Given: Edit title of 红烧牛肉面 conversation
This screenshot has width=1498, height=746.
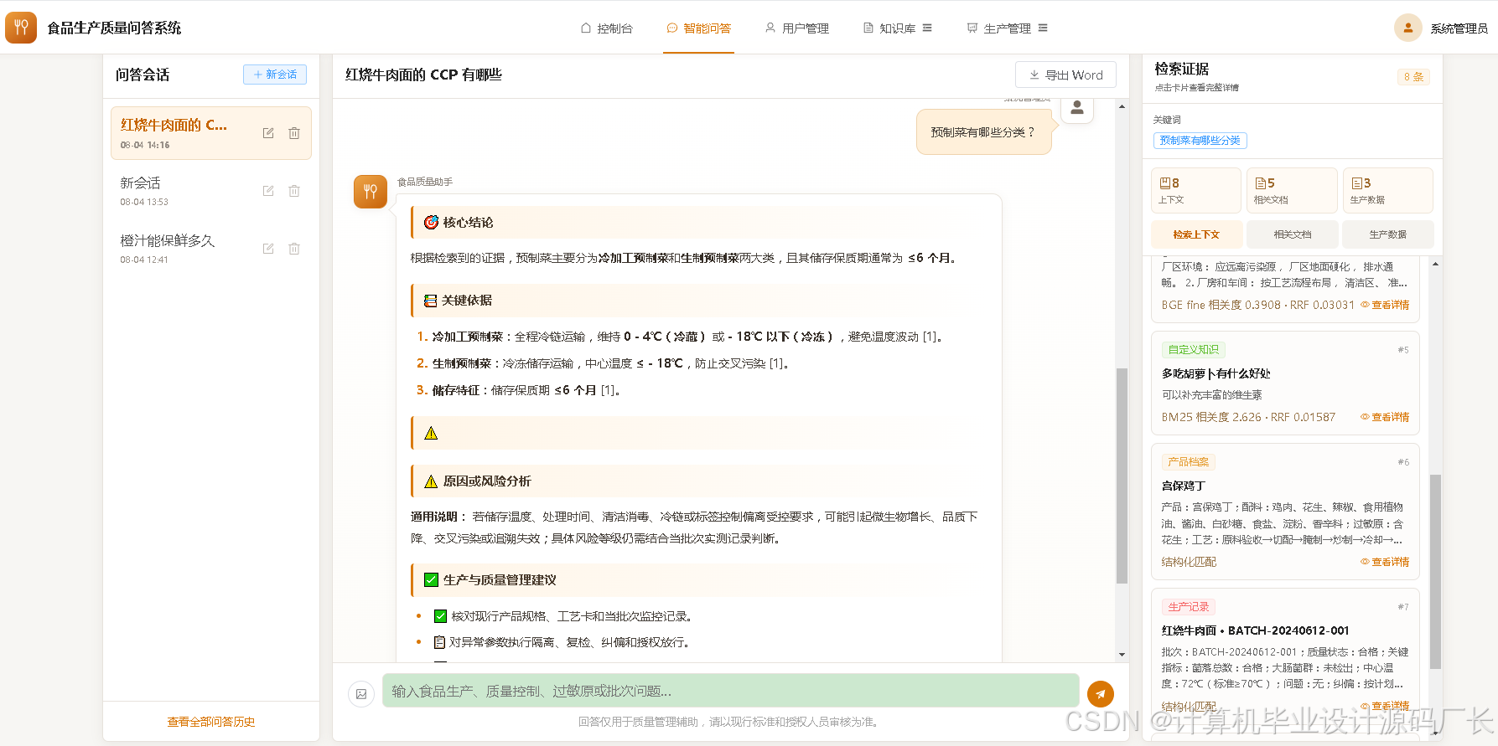Looking at the screenshot, I should [268, 133].
